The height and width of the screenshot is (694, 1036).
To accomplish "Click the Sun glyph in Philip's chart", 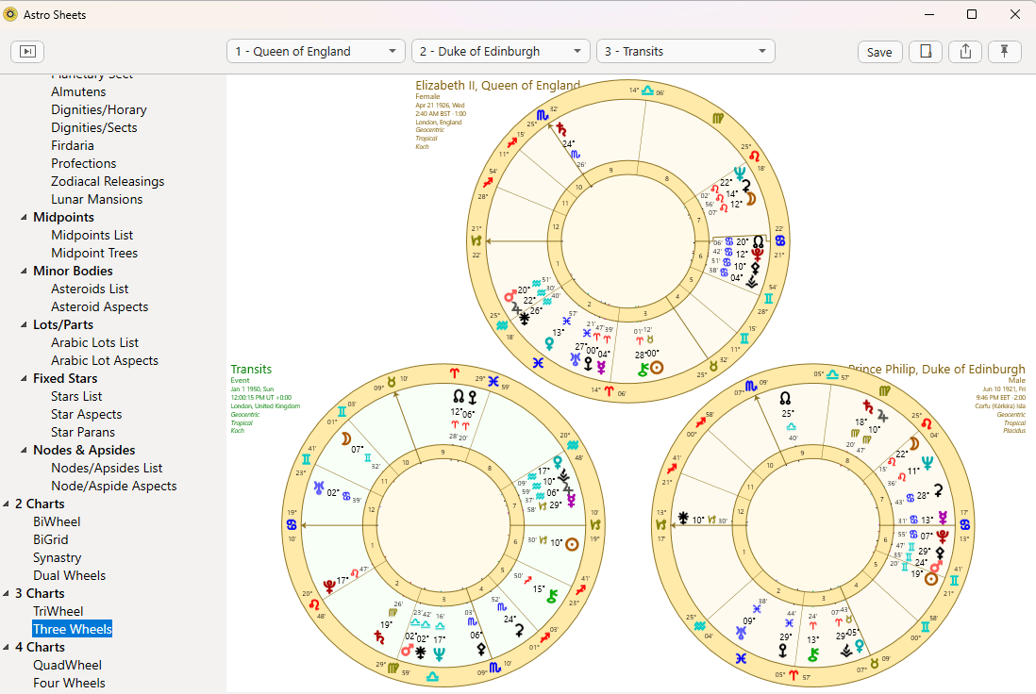I will (x=931, y=579).
